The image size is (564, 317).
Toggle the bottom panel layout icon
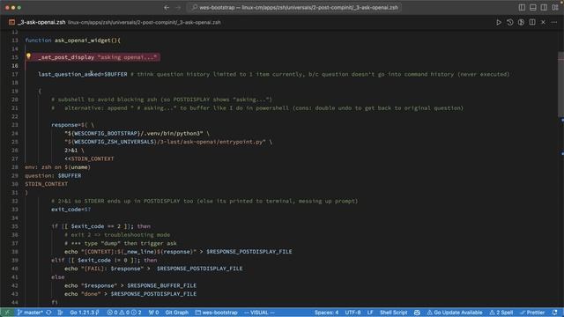pos(533,7)
